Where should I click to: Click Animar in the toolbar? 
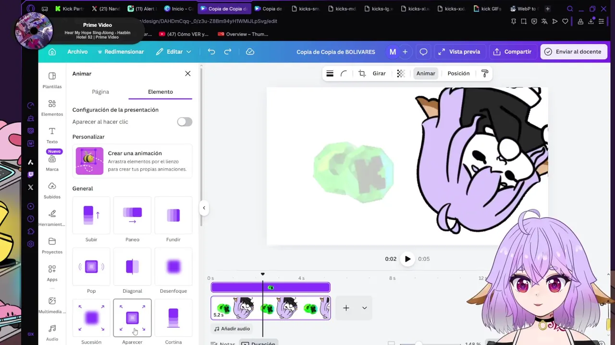click(x=426, y=73)
